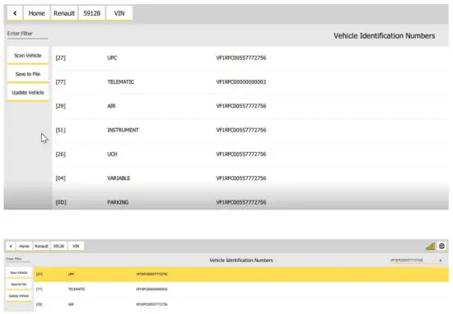The height and width of the screenshot is (314, 453).
Task: Select the [51] INSTRUMENT row
Action: tap(250, 130)
